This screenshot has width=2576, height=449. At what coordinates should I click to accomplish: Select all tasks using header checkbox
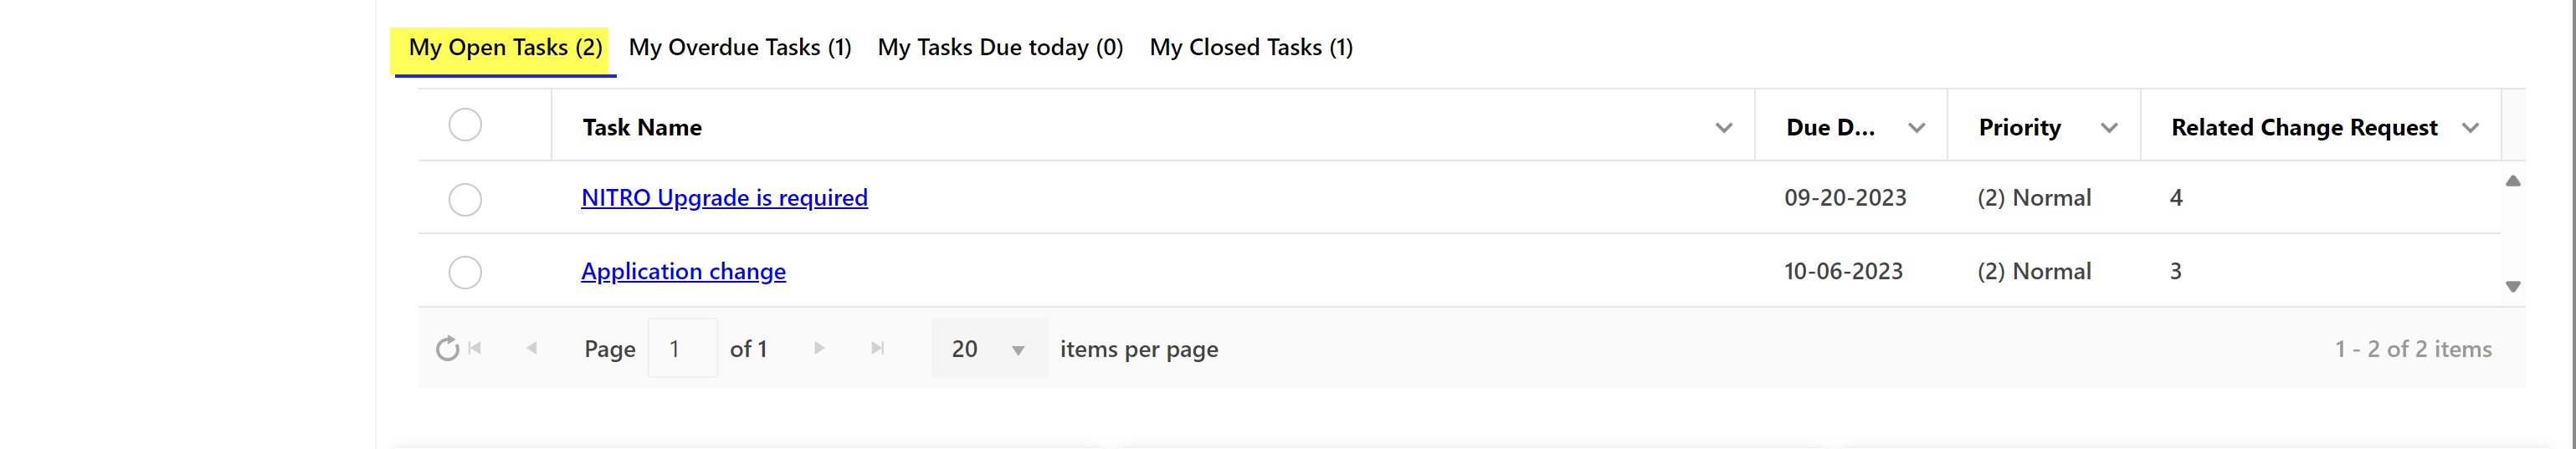pyautogui.click(x=465, y=125)
